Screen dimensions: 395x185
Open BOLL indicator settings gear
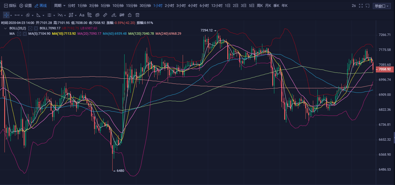tap(30, 28)
